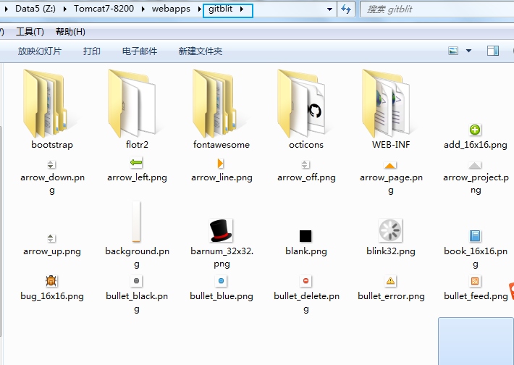Click the fontawesome folder name label
This screenshot has height=365, width=514.
pyautogui.click(x=222, y=145)
